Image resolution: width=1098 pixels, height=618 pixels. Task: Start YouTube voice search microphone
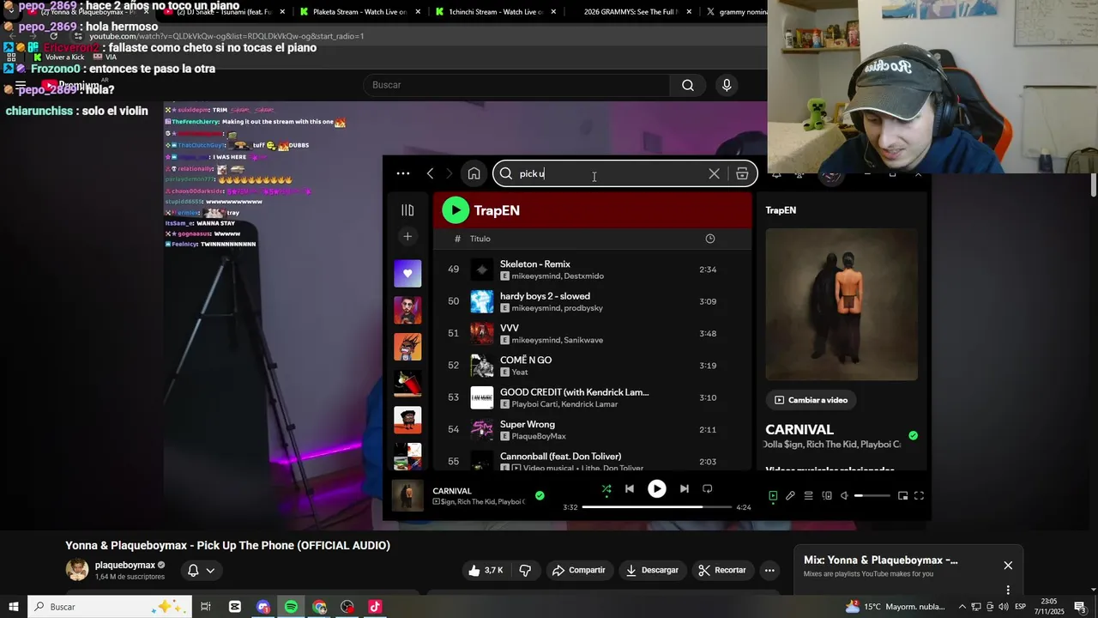point(727,85)
